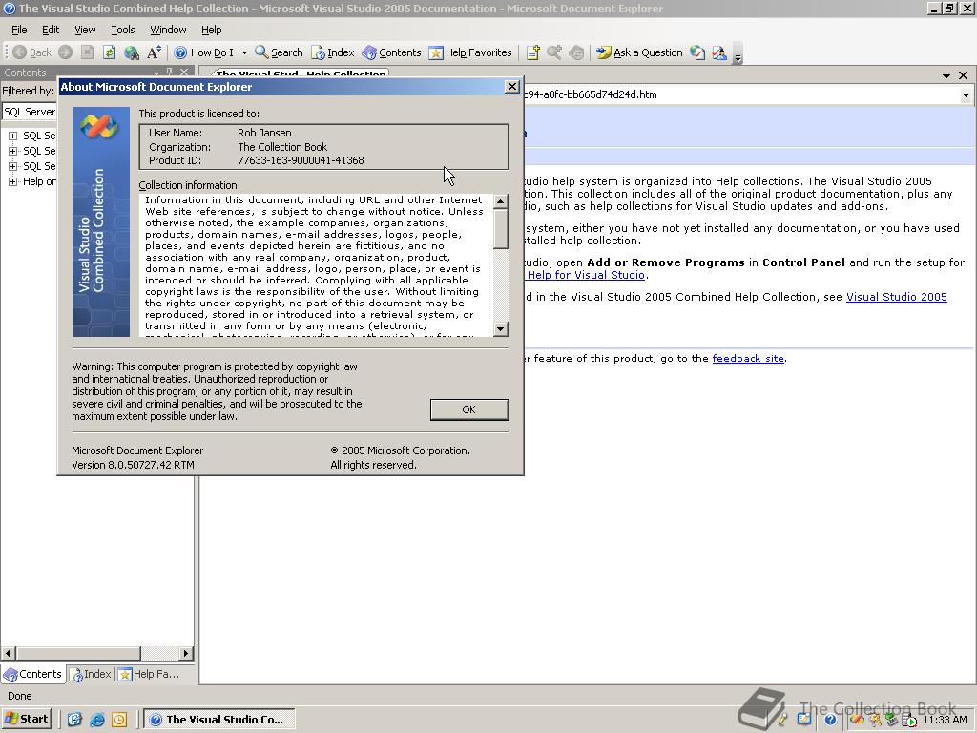Click the blue help tray icon
The width and height of the screenshot is (977, 733).
[830, 720]
